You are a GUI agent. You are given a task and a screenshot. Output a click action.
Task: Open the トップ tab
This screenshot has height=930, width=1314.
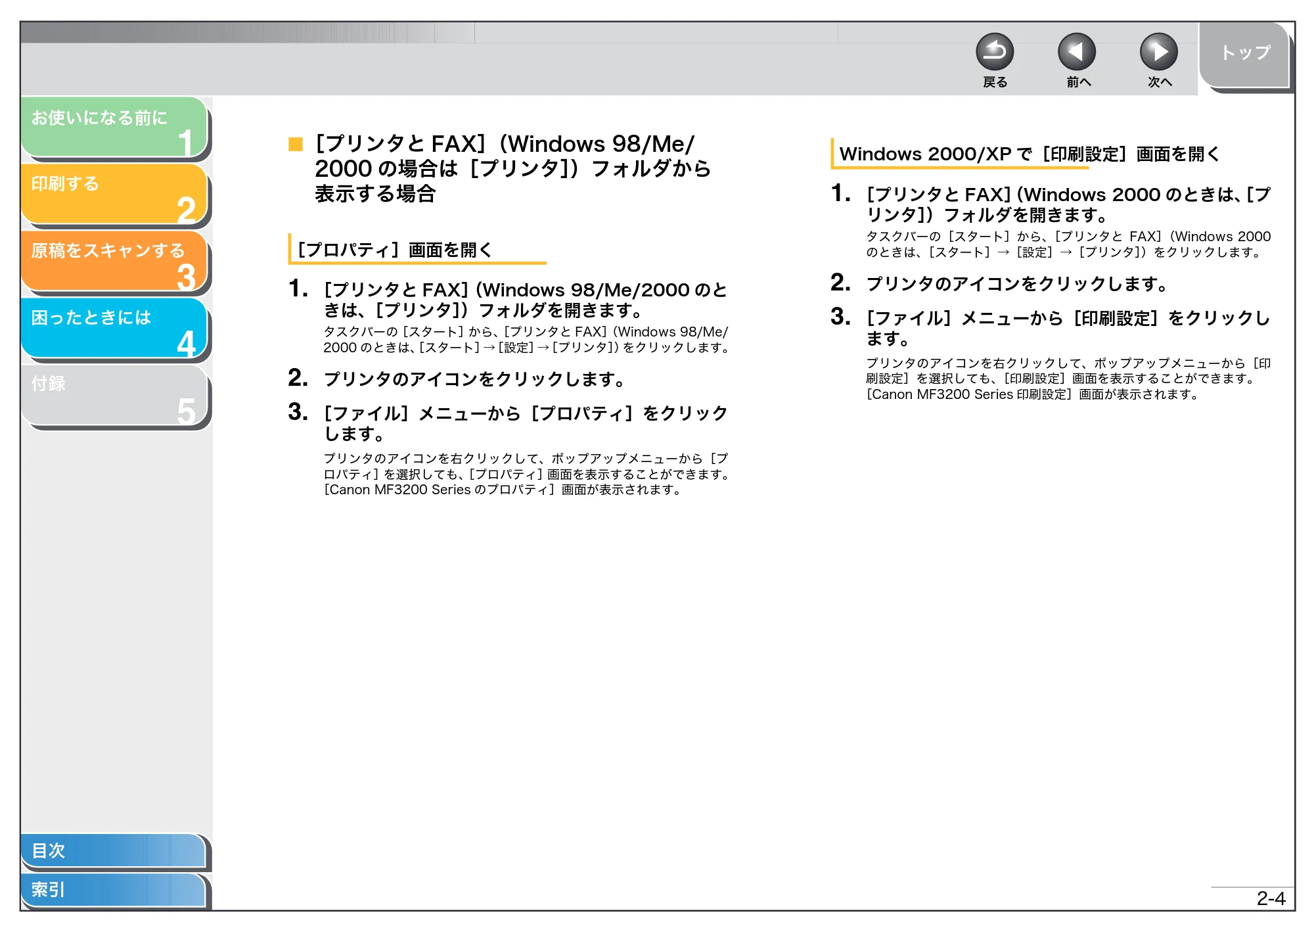pos(1244,54)
